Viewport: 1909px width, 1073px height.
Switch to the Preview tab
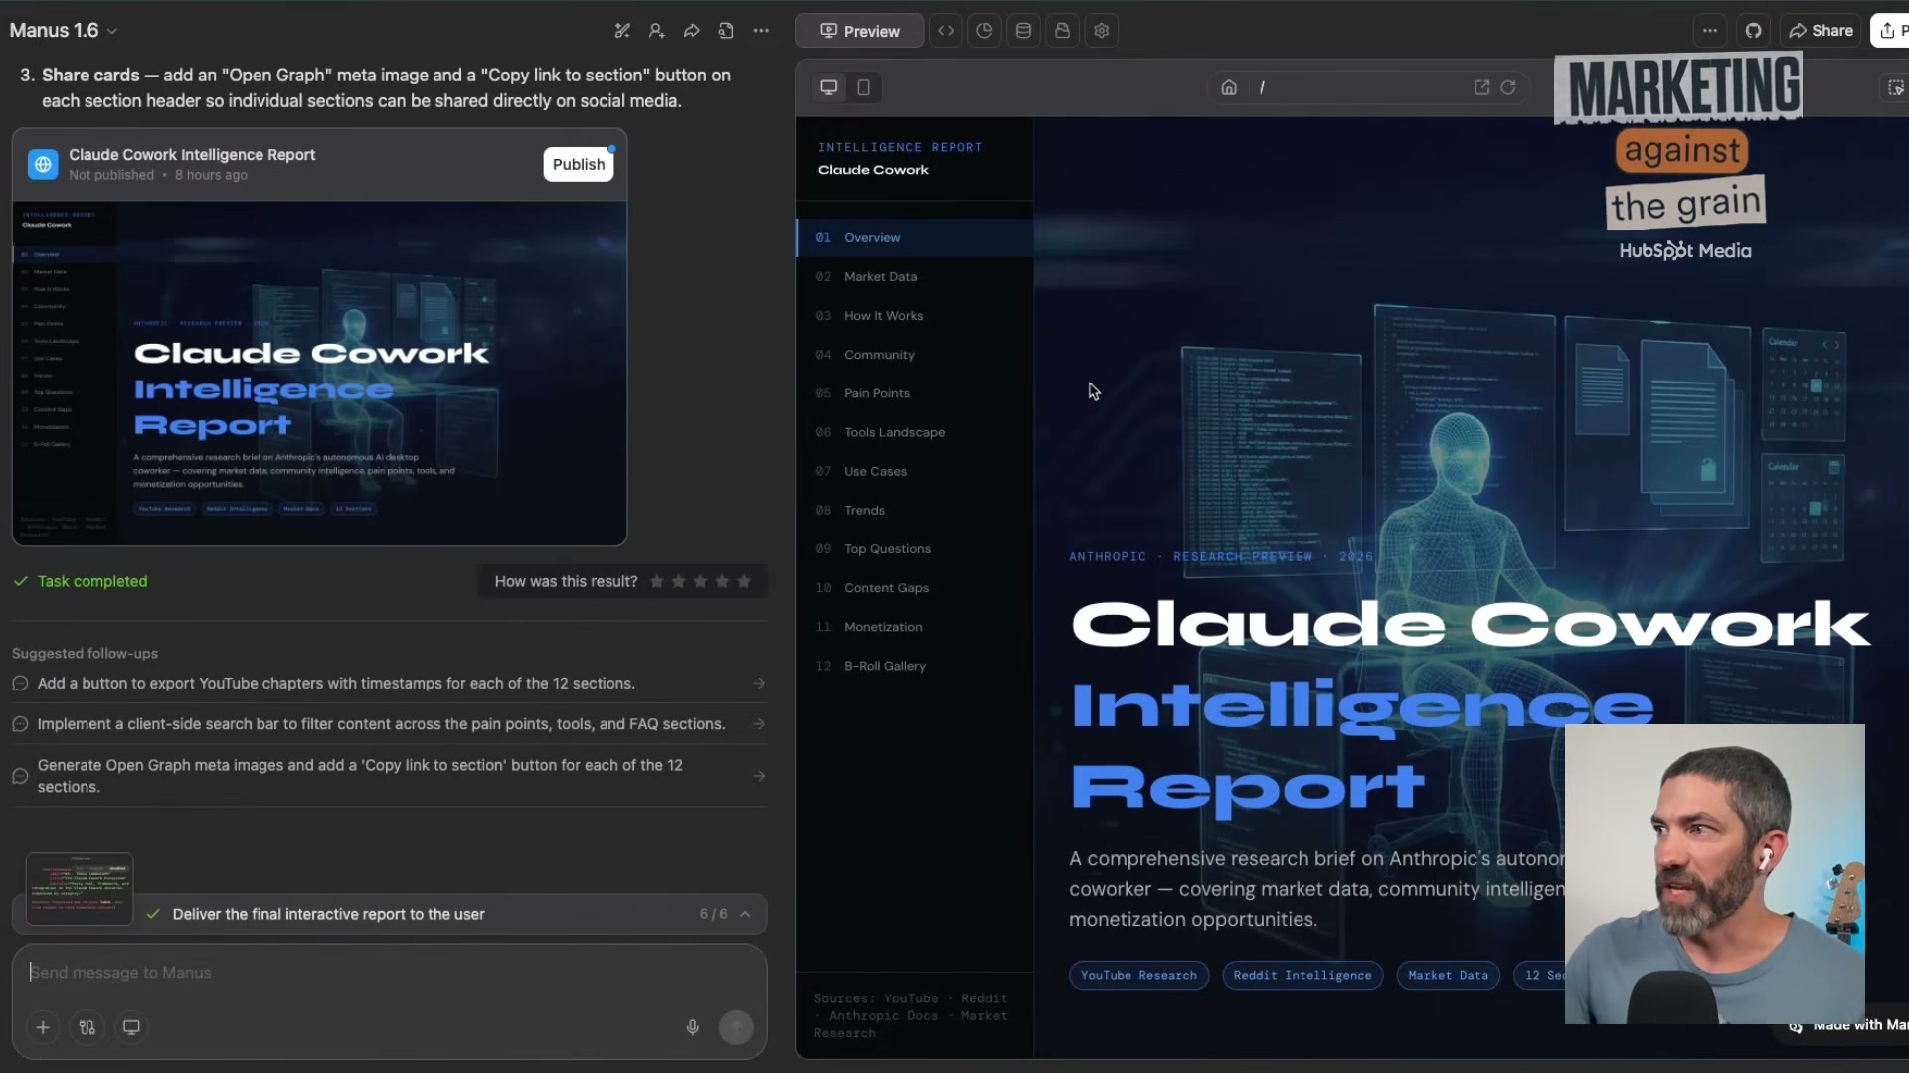859,31
